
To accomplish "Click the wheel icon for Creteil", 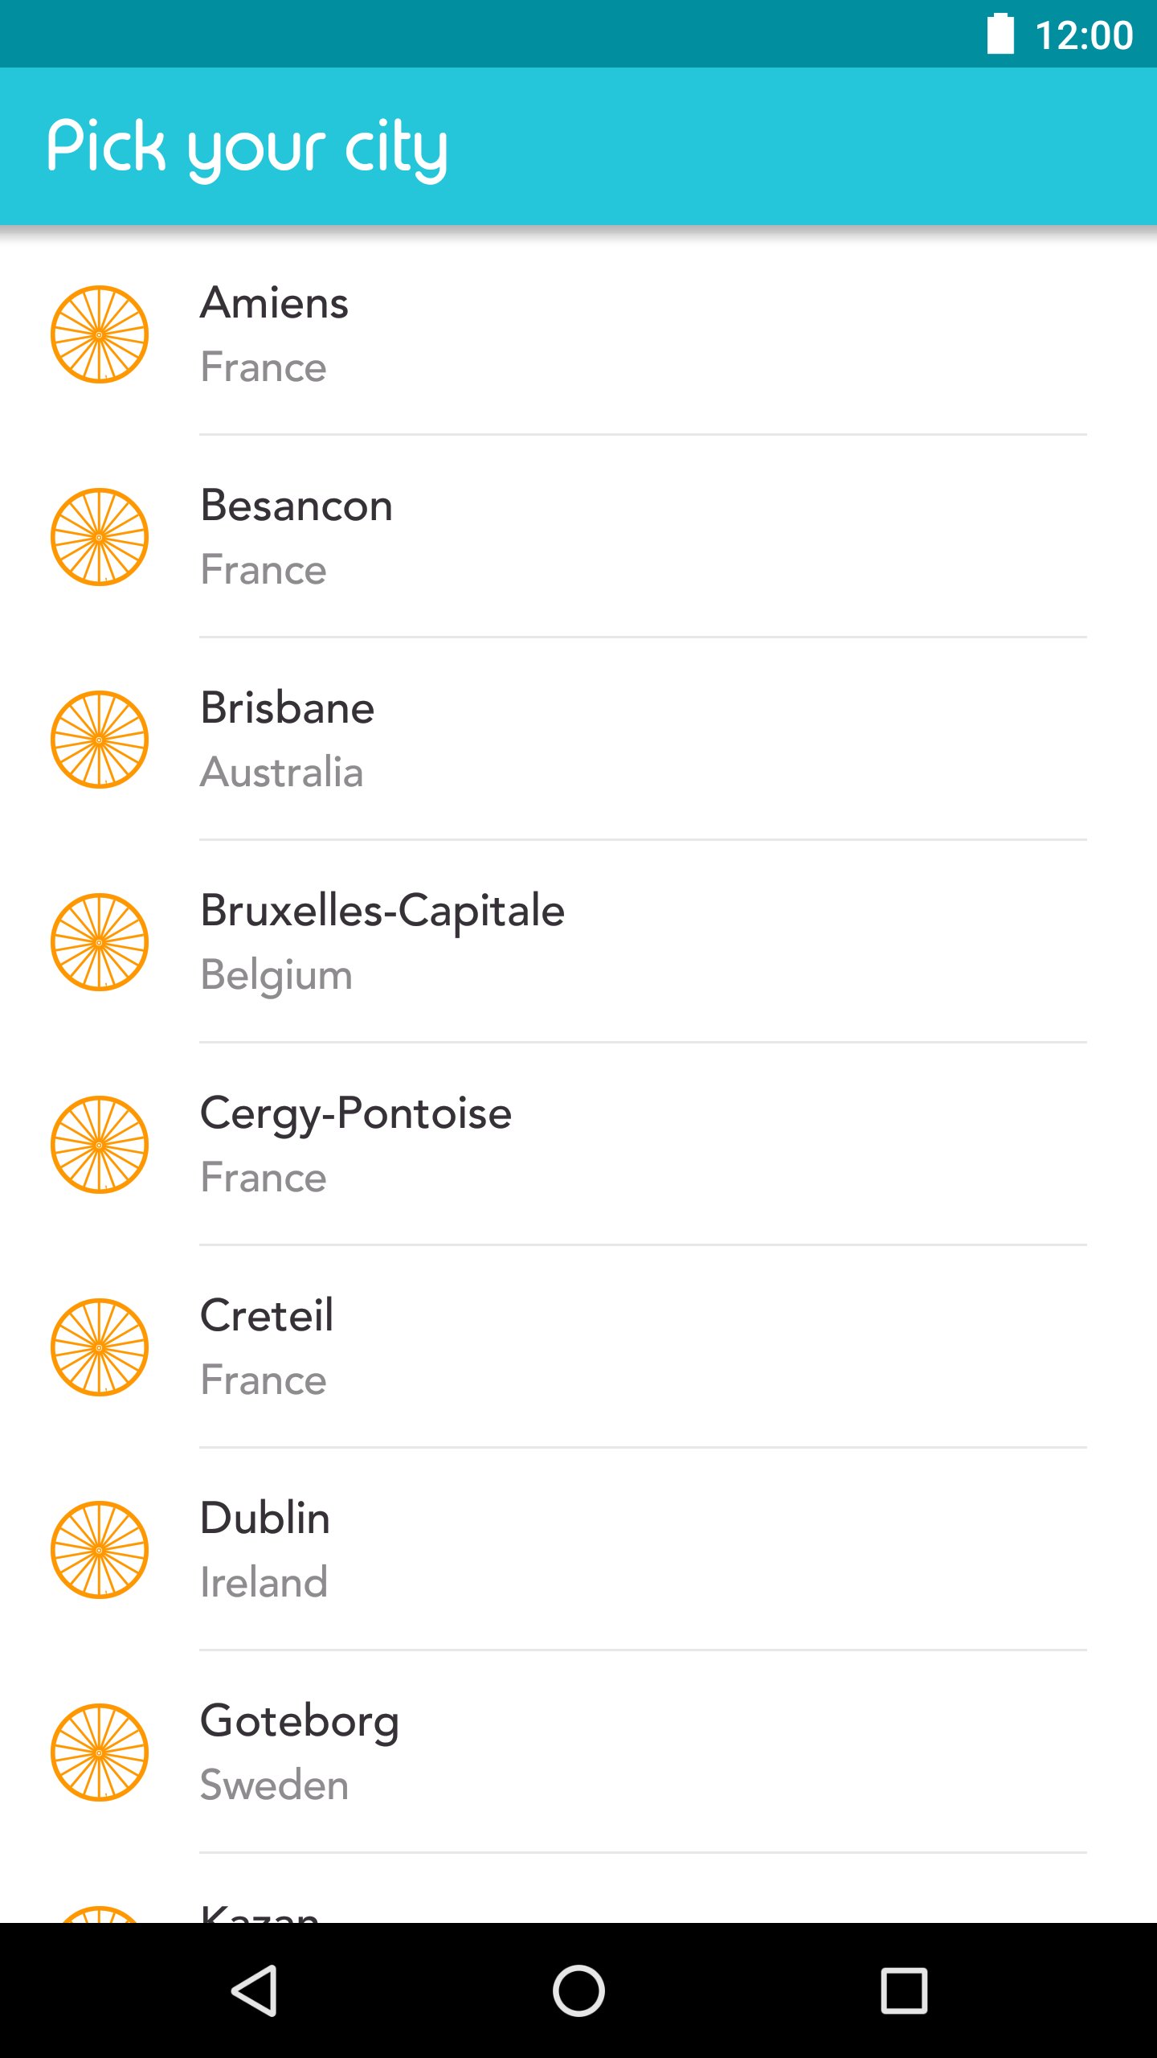I will click(100, 1347).
